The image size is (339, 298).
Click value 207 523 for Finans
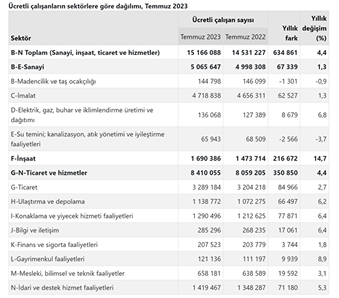pyautogui.click(x=209, y=245)
